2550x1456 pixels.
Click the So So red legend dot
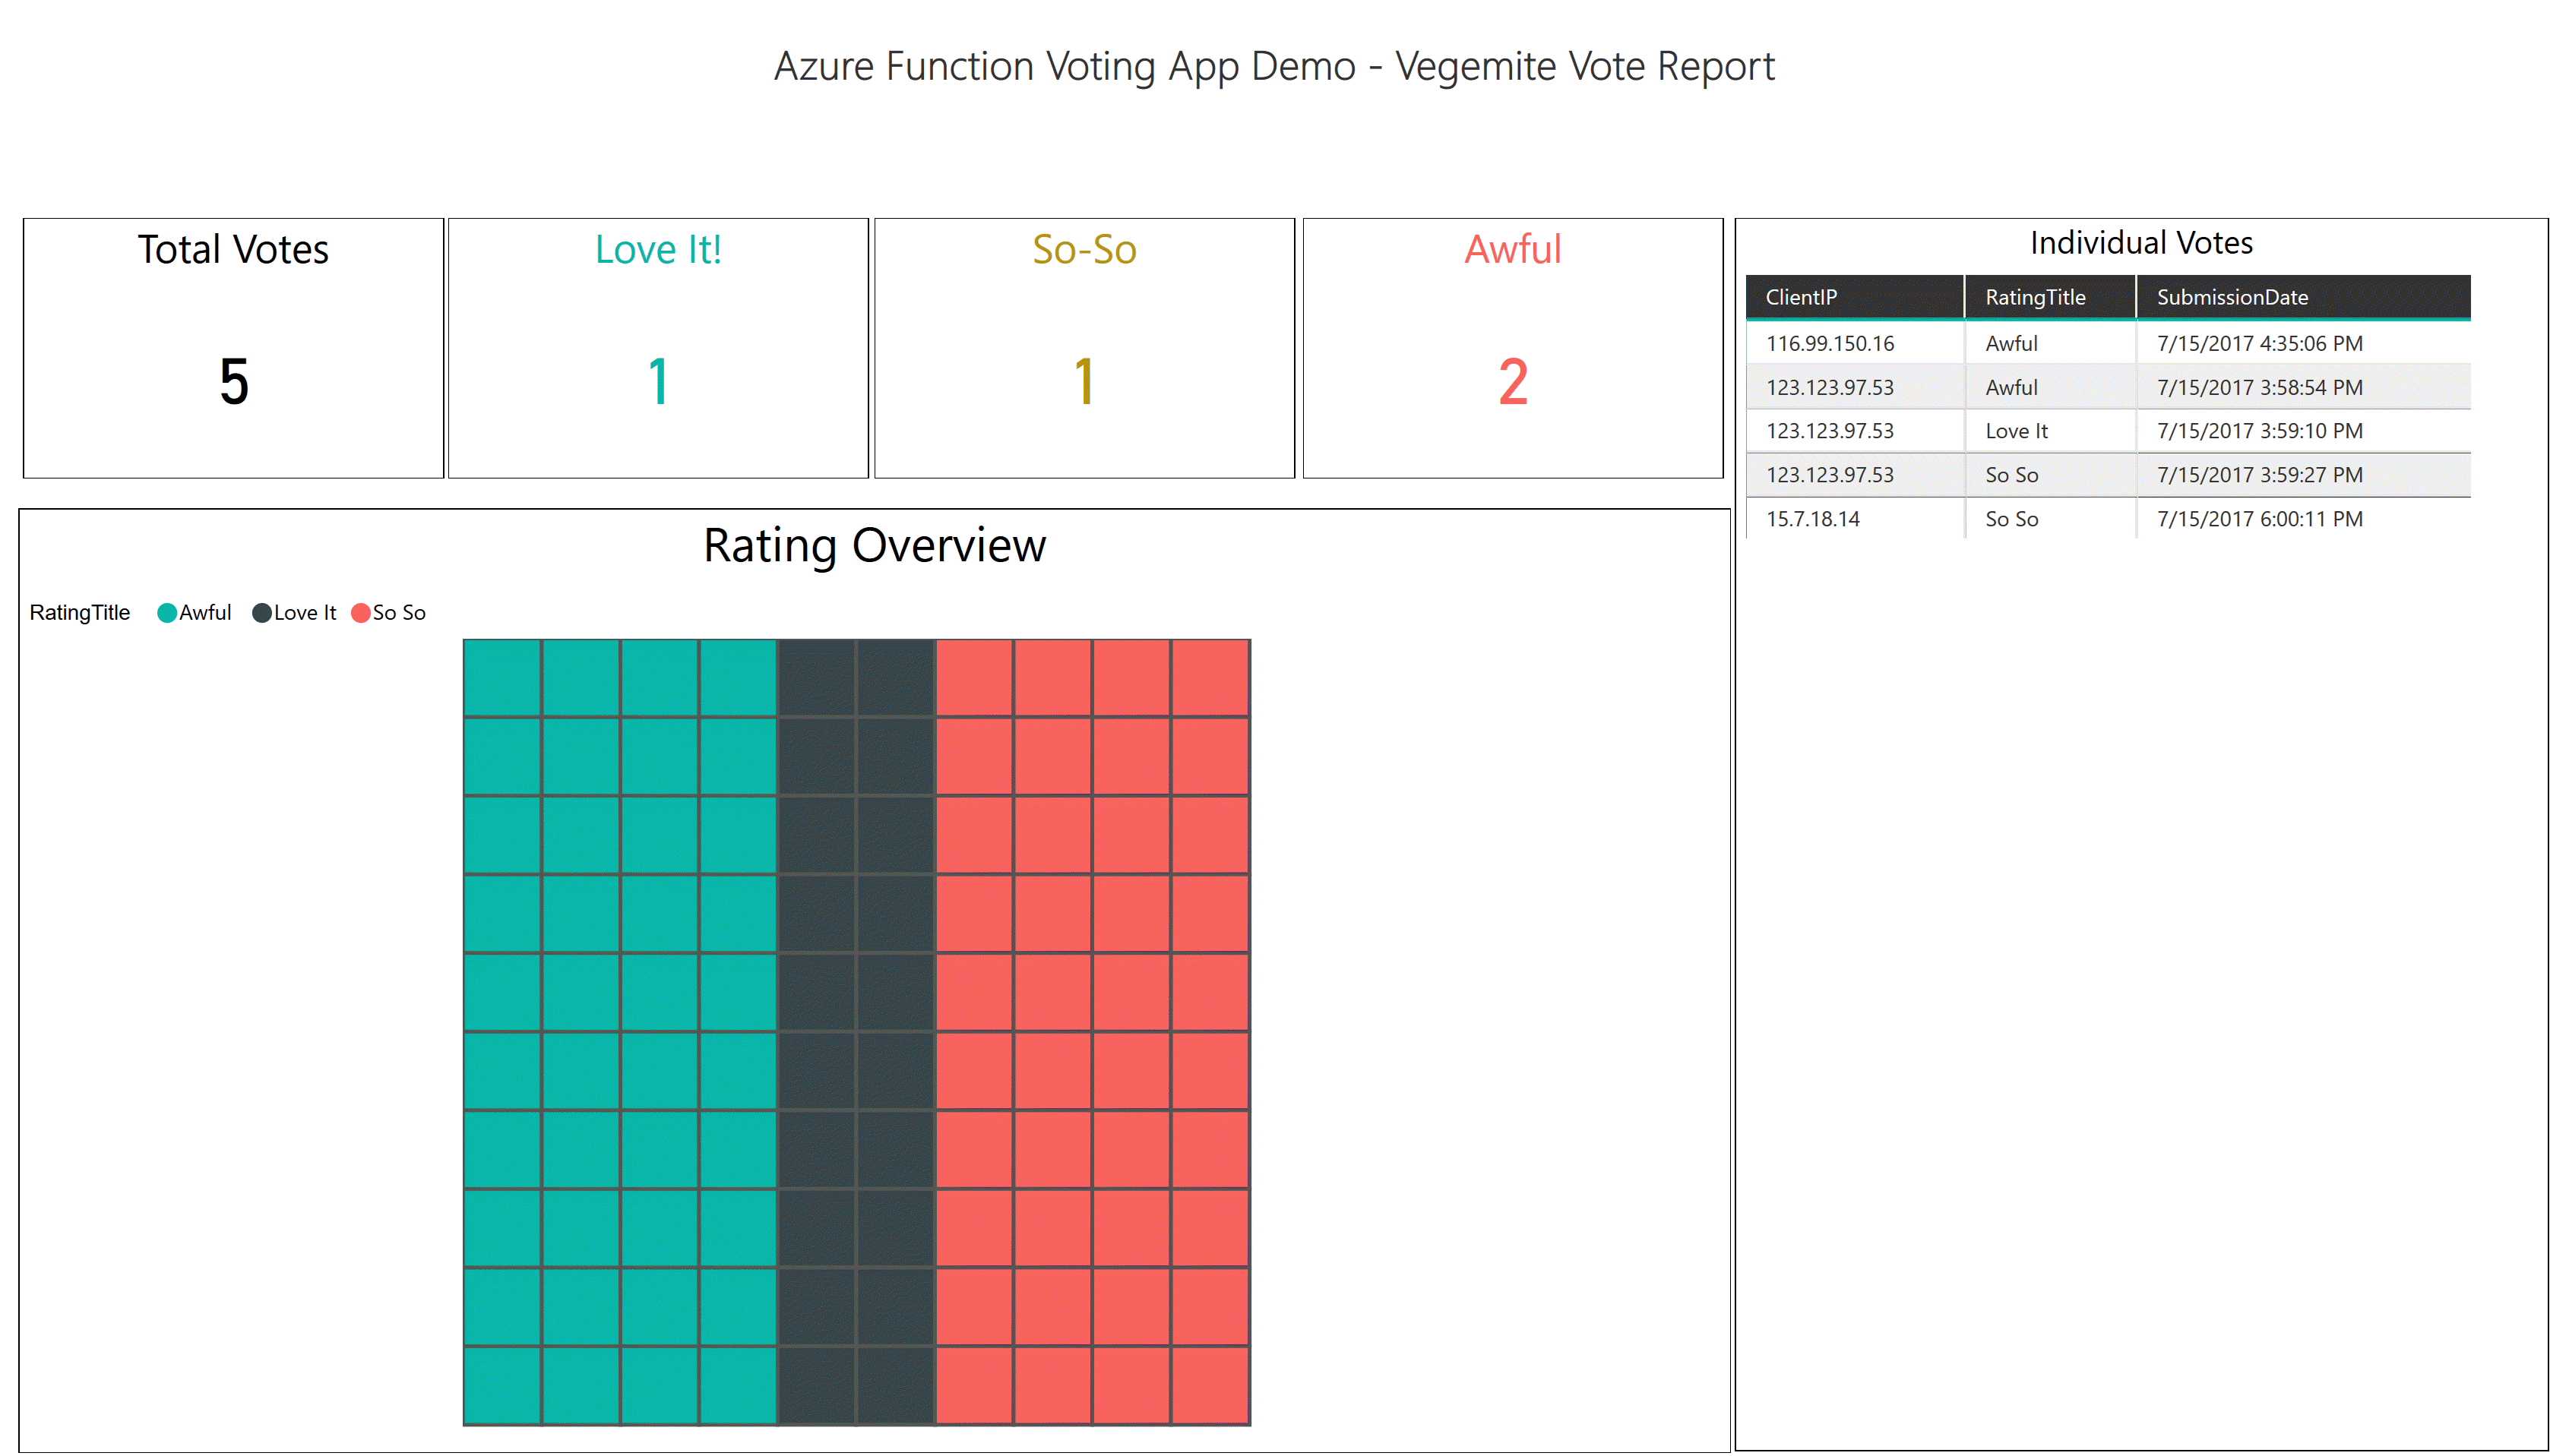click(361, 612)
